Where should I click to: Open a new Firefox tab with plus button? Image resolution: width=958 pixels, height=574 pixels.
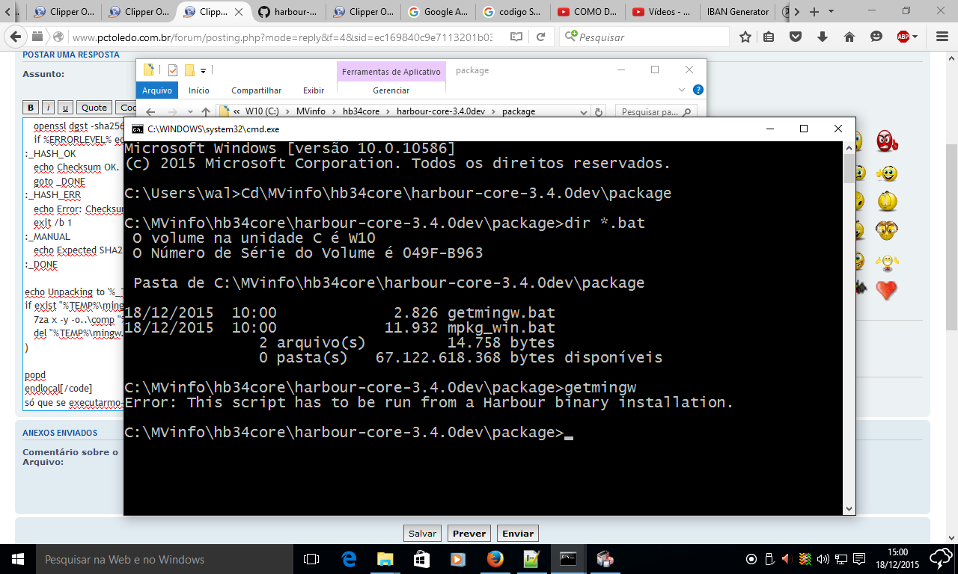[x=814, y=12]
